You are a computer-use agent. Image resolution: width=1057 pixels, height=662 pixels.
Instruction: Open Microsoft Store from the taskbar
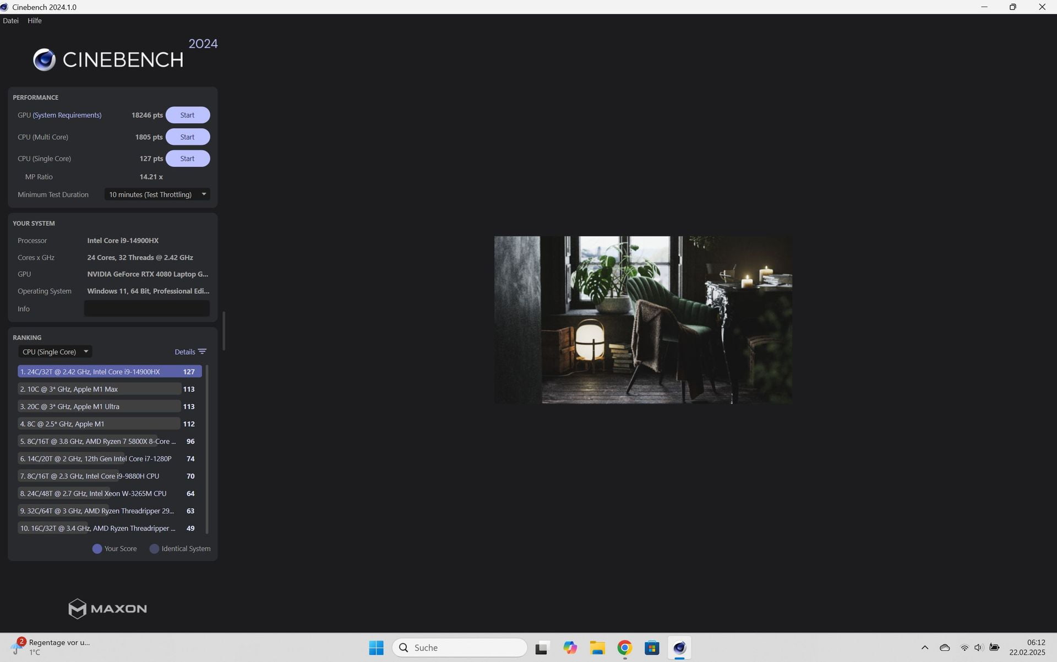click(652, 648)
